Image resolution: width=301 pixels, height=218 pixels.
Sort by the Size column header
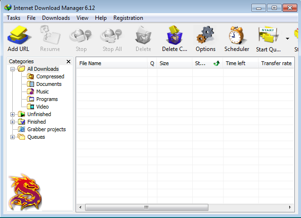tap(174, 63)
